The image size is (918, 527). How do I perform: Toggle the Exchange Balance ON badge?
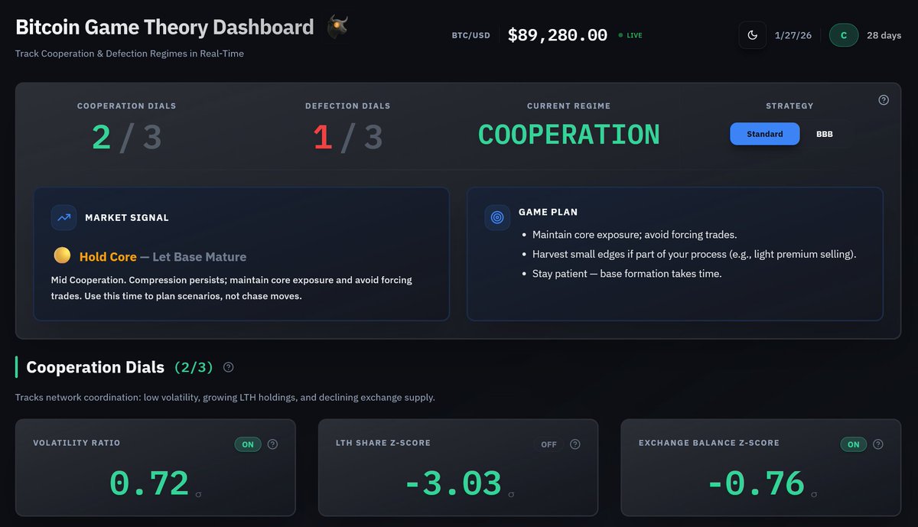tap(853, 444)
